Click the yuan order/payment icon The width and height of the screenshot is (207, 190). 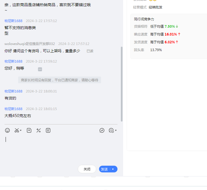point(48,130)
